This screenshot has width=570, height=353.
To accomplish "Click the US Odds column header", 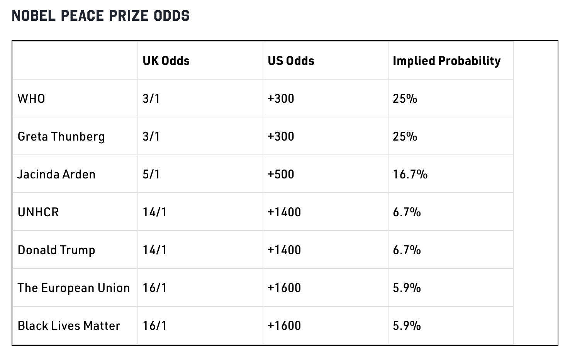I will (x=291, y=61).
